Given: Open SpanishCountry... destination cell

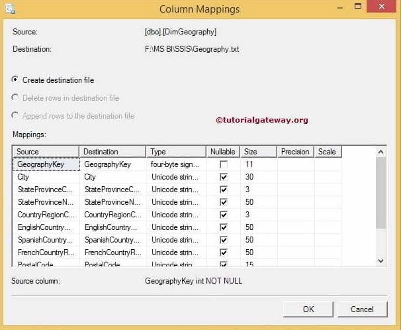Looking at the screenshot, I should tap(113, 240).
